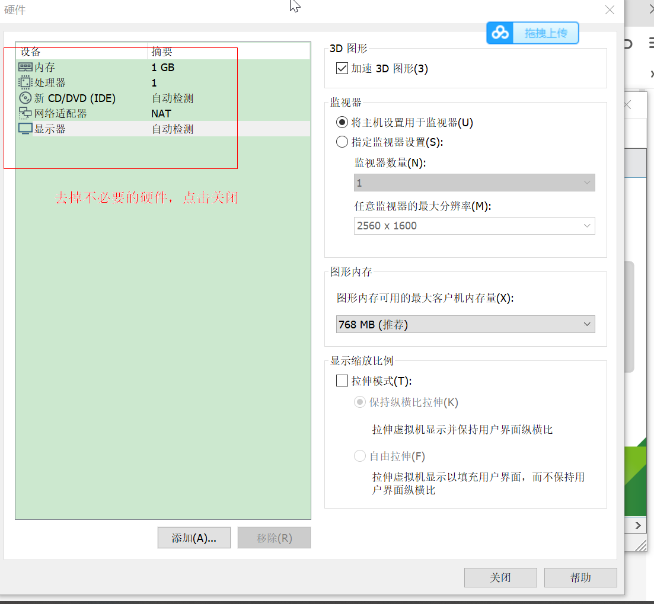Screen dimensions: 654x604
Task: Click right scroll arrow in background window
Action: click(638, 525)
